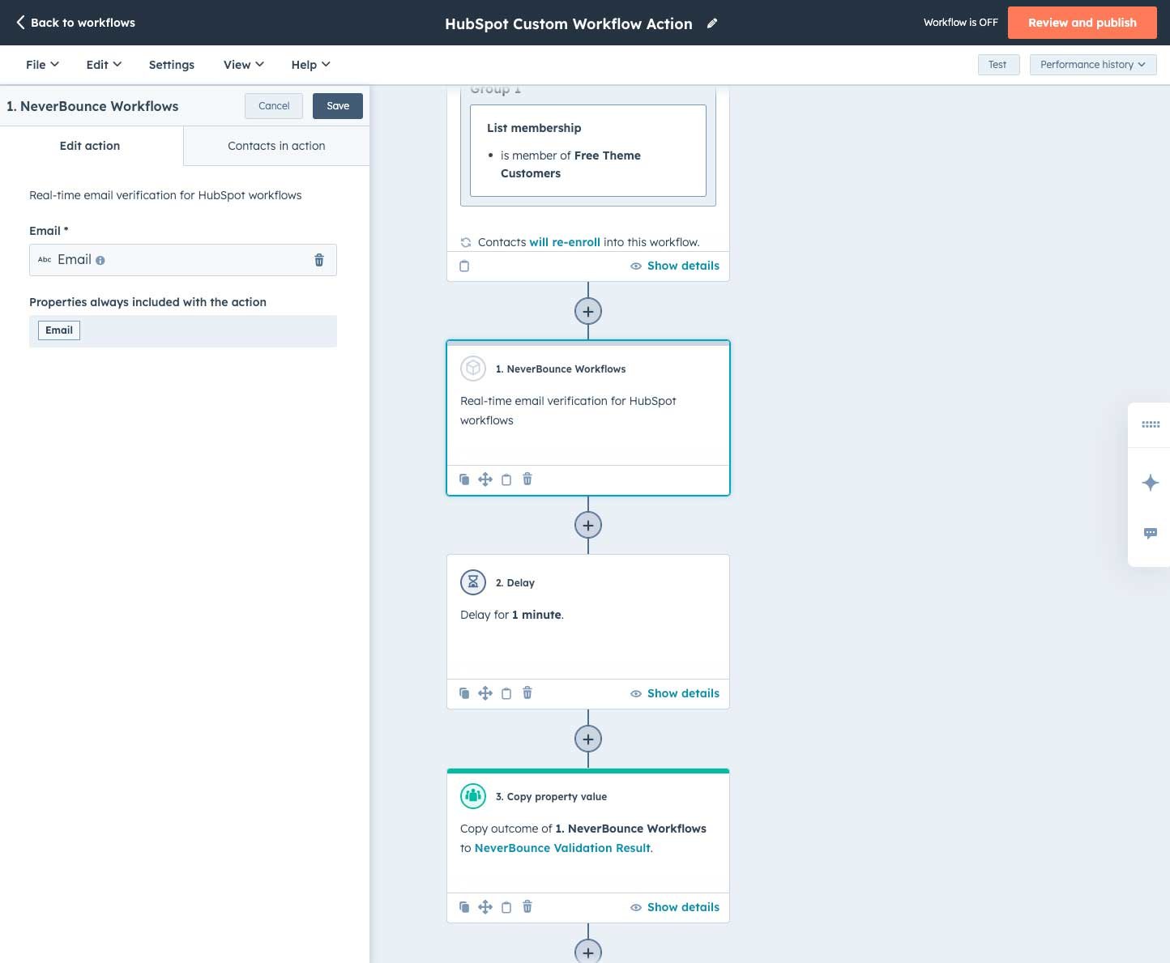
Task: Move the Copy property value action
Action: 485,907
